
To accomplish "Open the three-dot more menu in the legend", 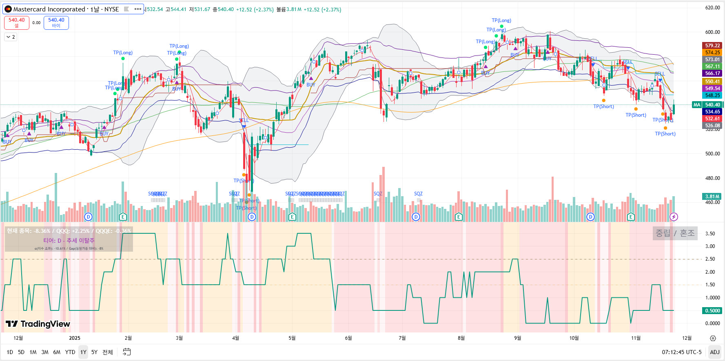I will 138,9.
